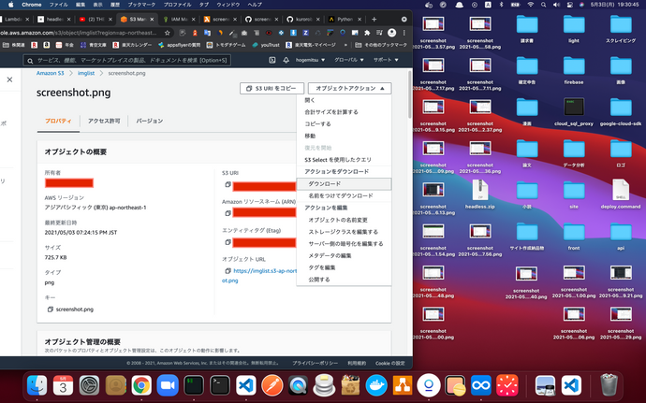Choose ダウンロード from object actions

click(344, 183)
